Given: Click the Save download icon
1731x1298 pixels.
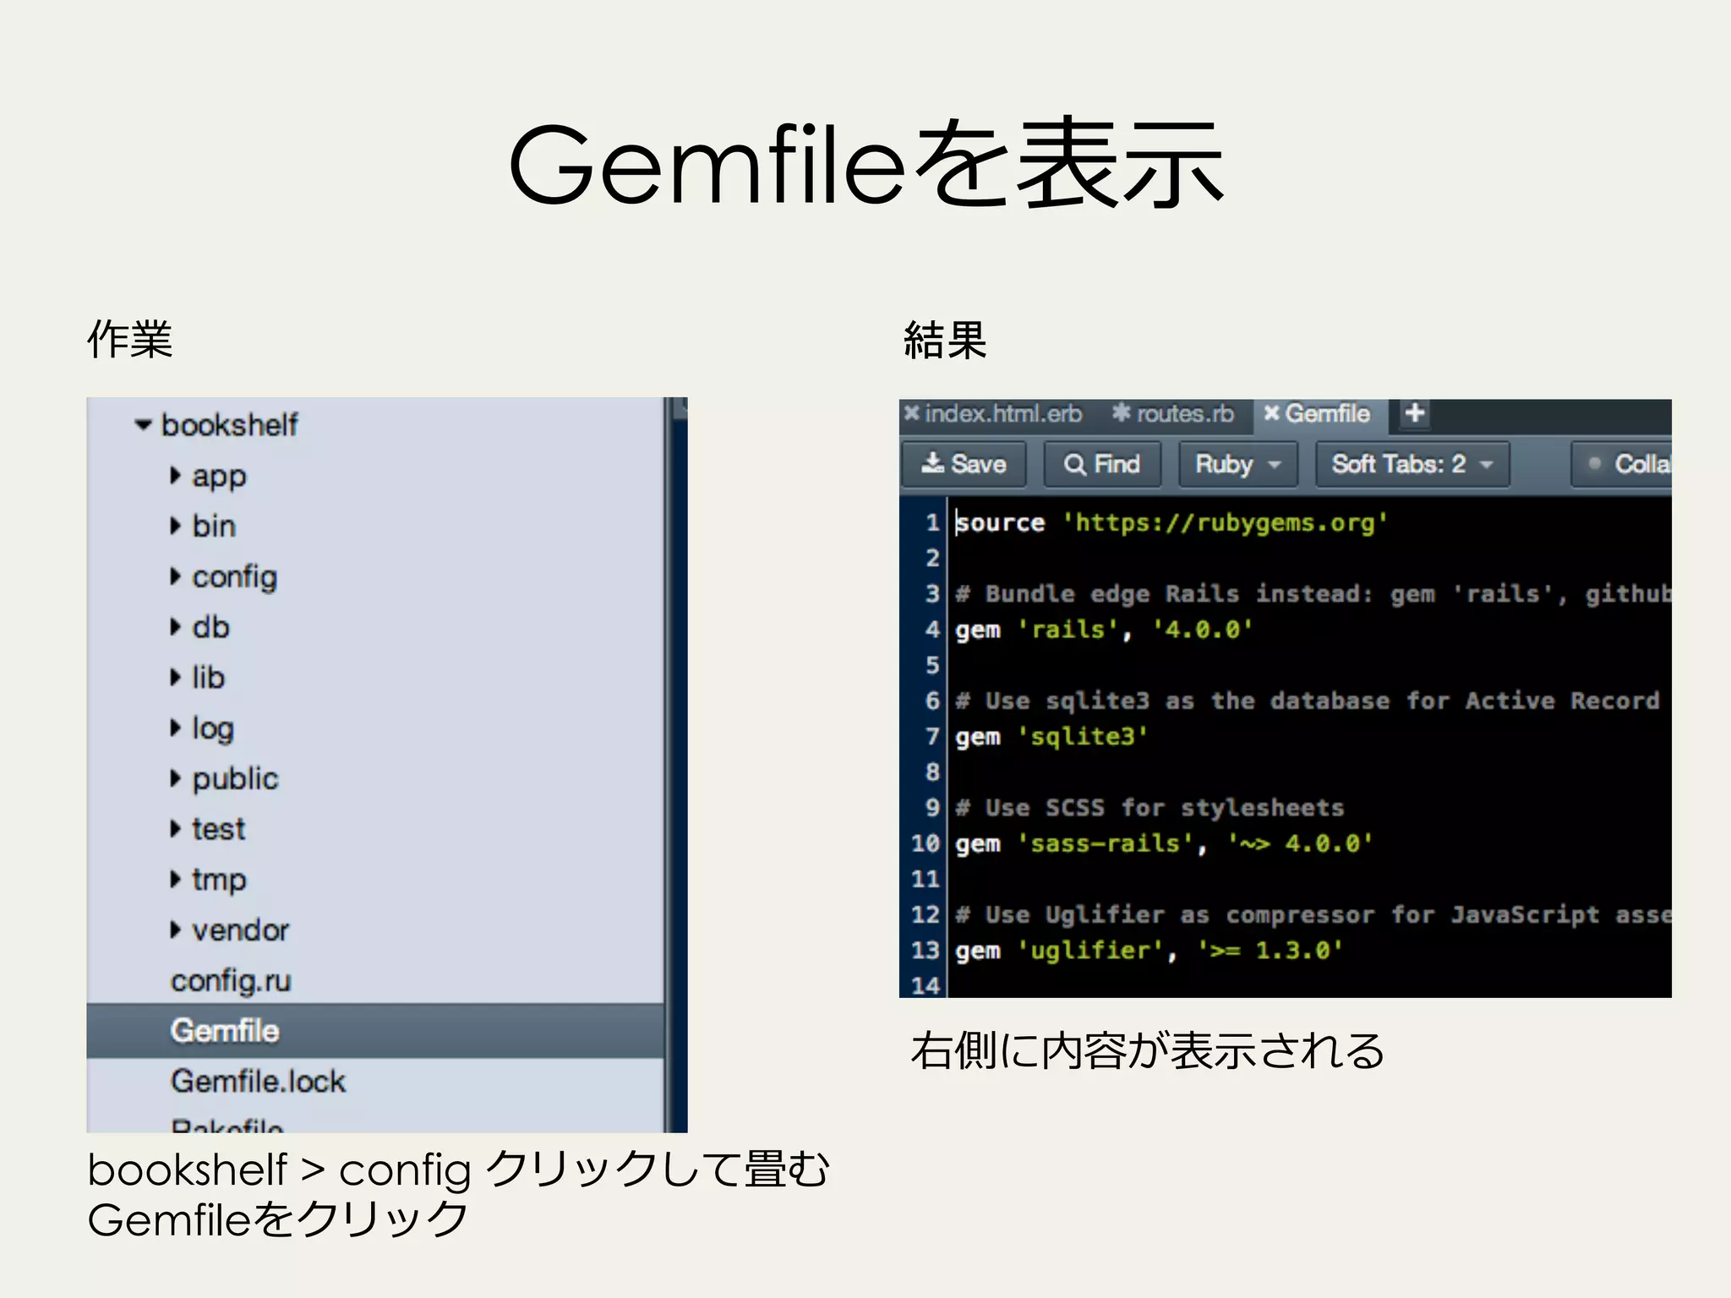Looking at the screenshot, I should pos(932,463).
